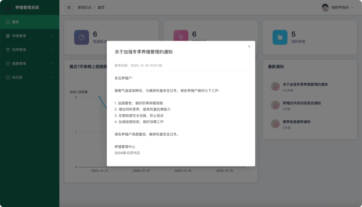Click the sidebar collapse hamburger icon
Viewport: 362px width, 207px height.
pos(69,7)
